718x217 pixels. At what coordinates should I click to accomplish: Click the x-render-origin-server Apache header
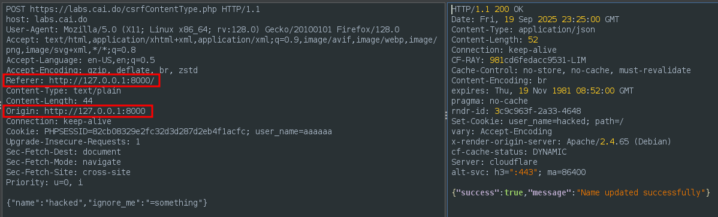[561, 141]
